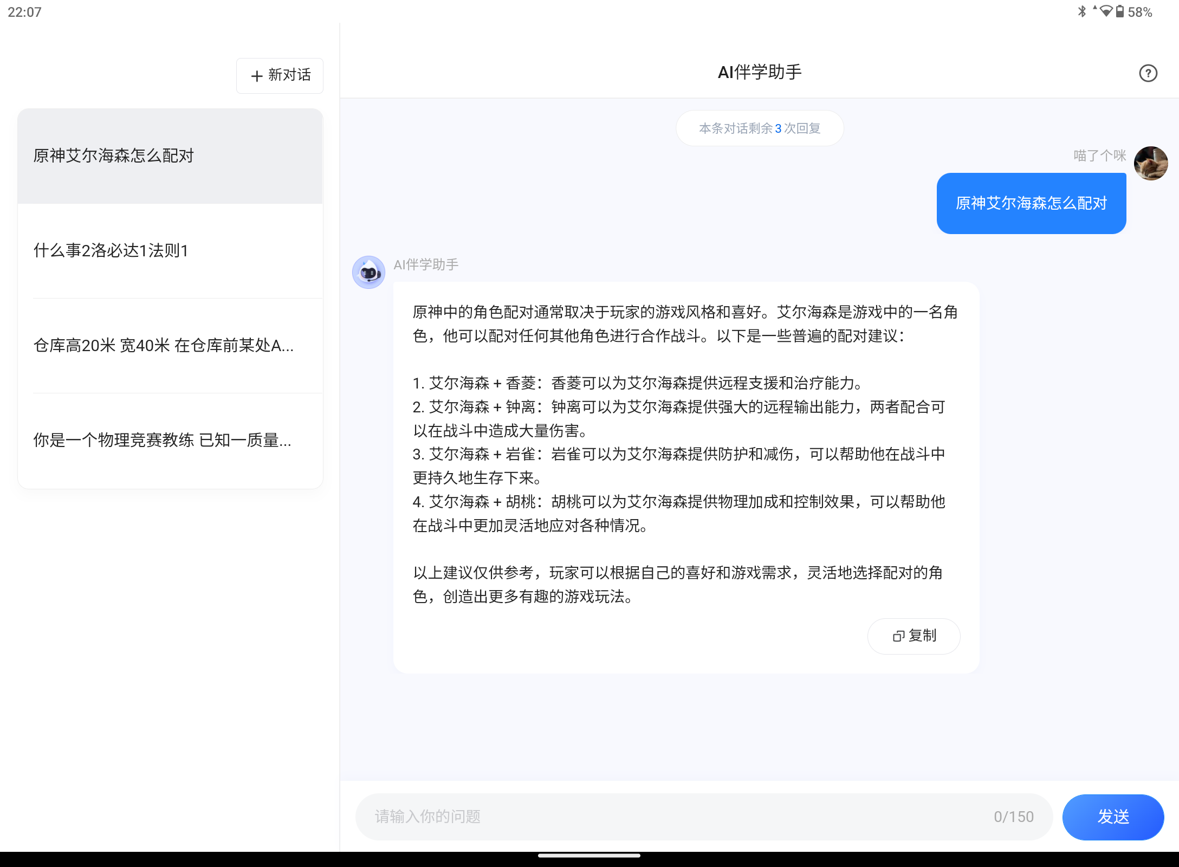Tap suggestion line 艾尔海森 + 胡桃
Viewport: 1179px width, 867px height.
(x=679, y=514)
